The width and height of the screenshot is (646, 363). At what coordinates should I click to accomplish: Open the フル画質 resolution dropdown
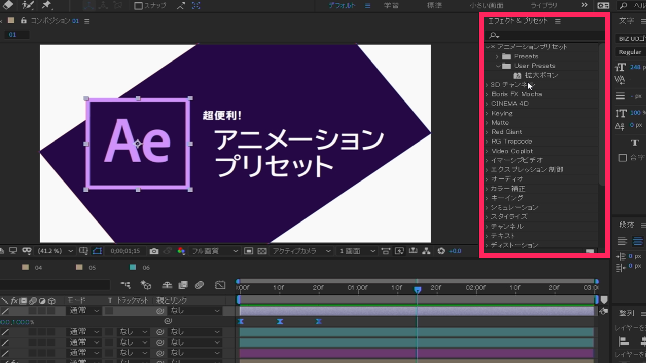pos(214,251)
